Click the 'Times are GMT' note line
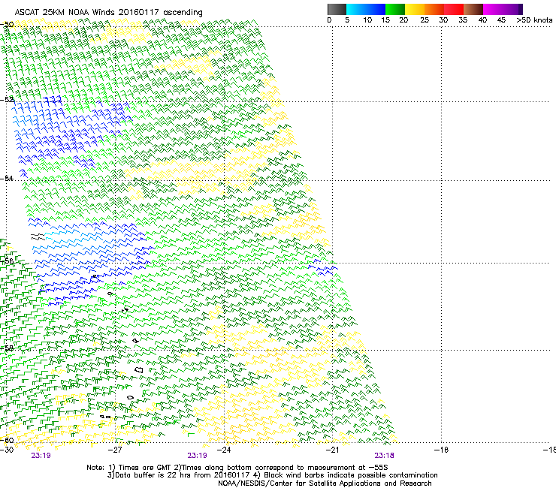556x488 pixels. point(237,468)
